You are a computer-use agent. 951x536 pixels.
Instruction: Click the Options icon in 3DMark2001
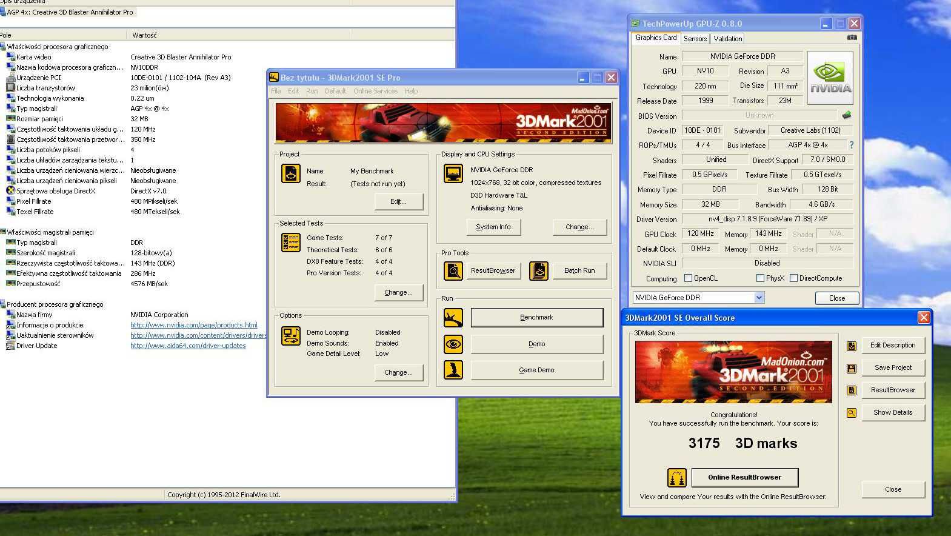(x=291, y=336)
